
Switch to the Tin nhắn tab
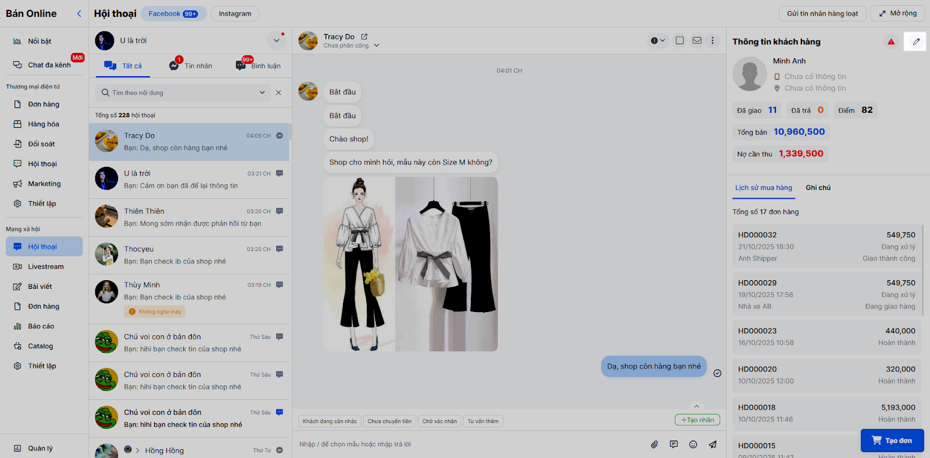(191, 66)
